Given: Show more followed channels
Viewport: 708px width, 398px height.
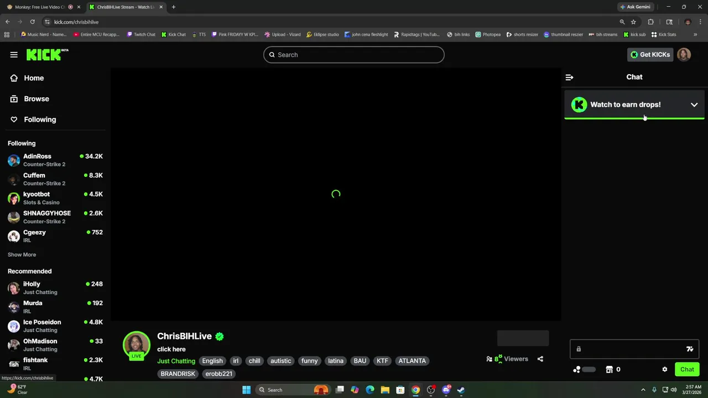Looking at the screenshot, I should [x=22, y=254].
